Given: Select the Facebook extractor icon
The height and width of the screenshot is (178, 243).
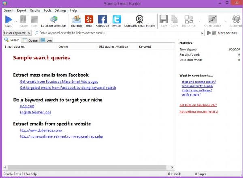Looking at the screenshot, I should pos(102,19).
